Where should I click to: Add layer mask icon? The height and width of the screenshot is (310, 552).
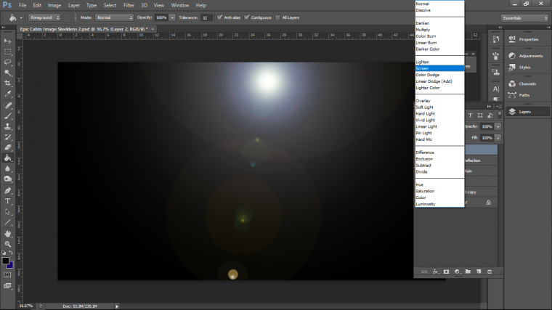pos(447,272)
